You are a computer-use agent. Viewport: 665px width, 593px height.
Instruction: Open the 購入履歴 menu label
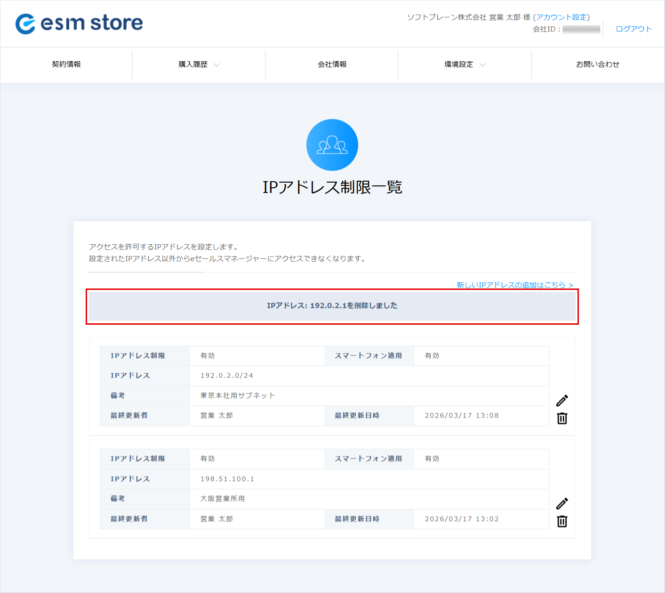(x=193, y=64)
